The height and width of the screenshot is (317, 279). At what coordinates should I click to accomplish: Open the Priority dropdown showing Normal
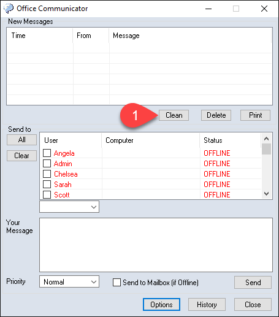pyautogui.click(x=69, y=281)
